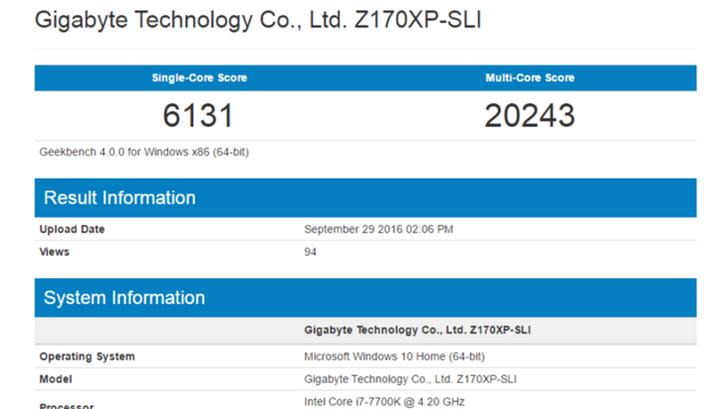
Task: Click the Views row label
Action: pos(54,252)
